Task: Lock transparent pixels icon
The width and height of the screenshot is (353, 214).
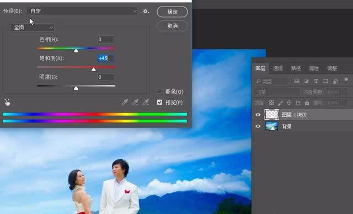Action: [271, 103]
